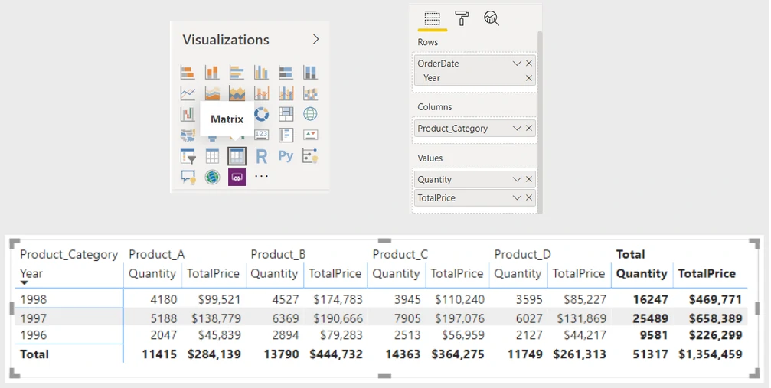The image size is (771, 388).
Task: Select the 1998 row header
Action: [33, 299]
